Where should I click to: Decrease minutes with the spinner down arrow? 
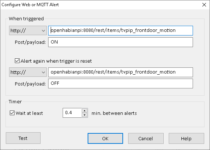(x=84, y=115)
